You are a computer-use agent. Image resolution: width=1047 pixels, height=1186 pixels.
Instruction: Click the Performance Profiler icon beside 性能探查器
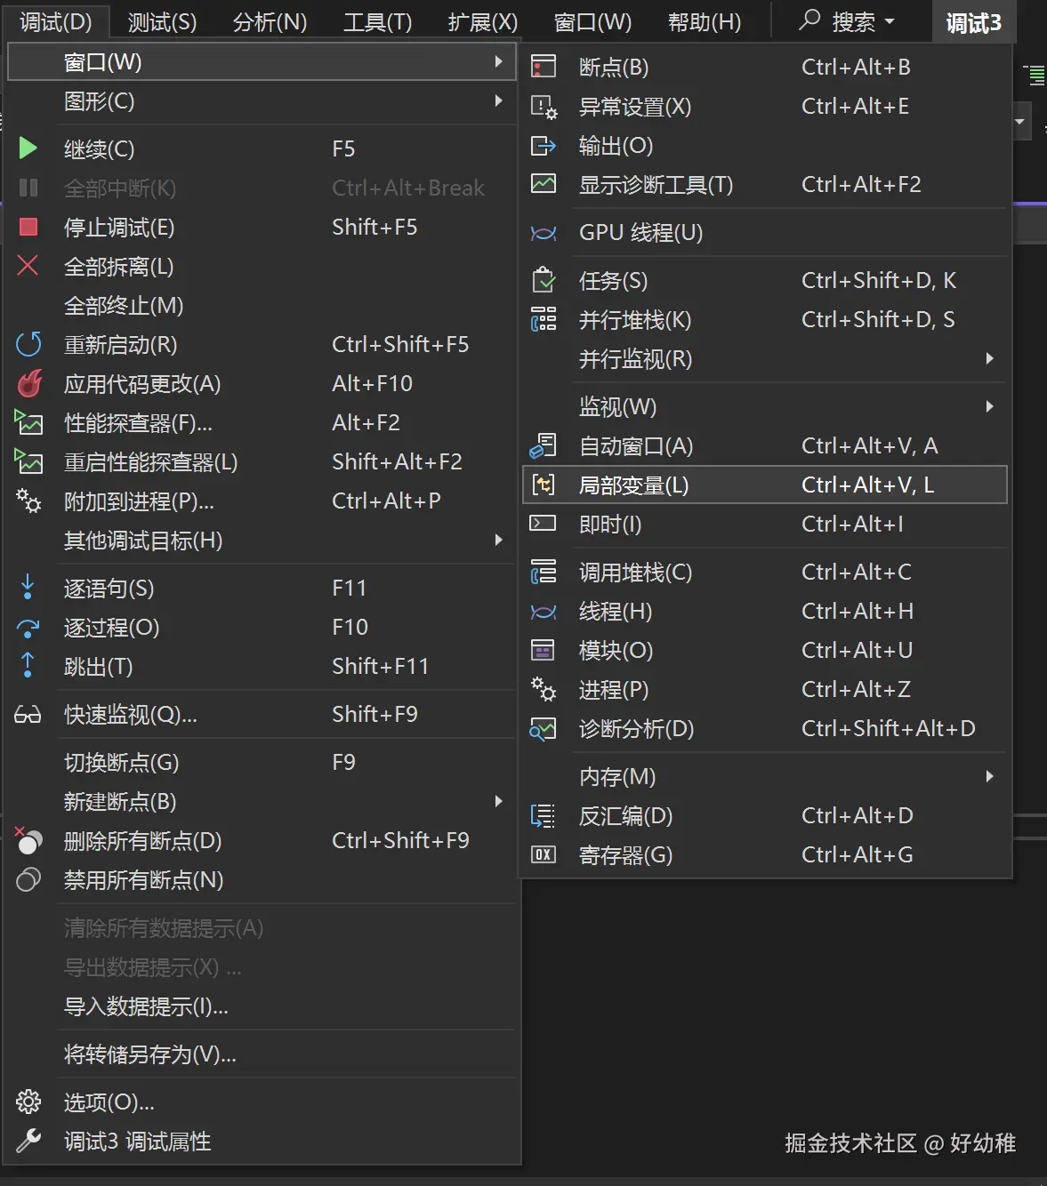(29, 423)
